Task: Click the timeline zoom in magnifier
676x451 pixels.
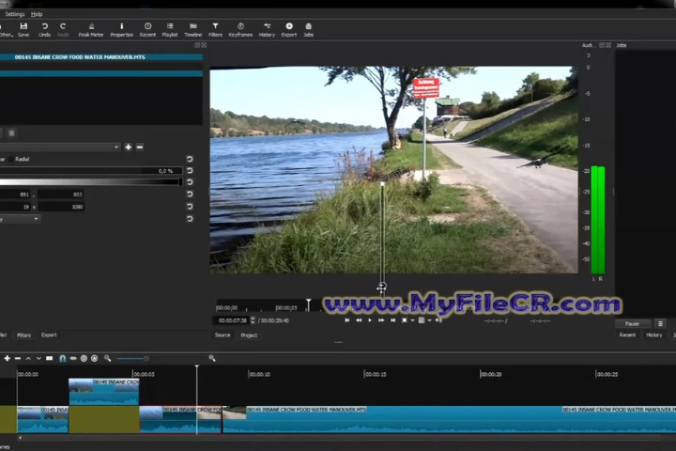Action: click(212, 358)
